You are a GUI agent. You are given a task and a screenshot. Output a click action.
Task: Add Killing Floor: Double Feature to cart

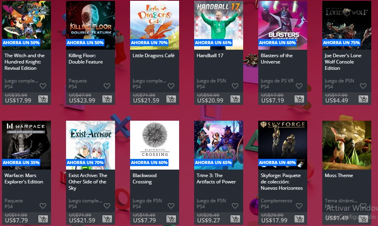[x=107, y=99]
